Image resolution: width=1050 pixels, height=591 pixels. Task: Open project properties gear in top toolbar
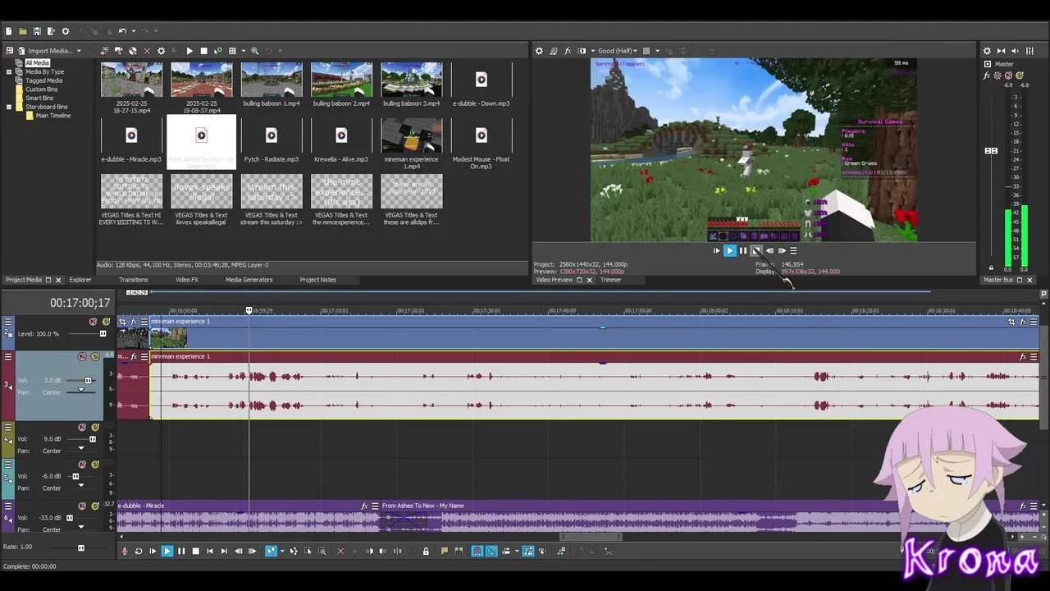(x=66, y=31)
